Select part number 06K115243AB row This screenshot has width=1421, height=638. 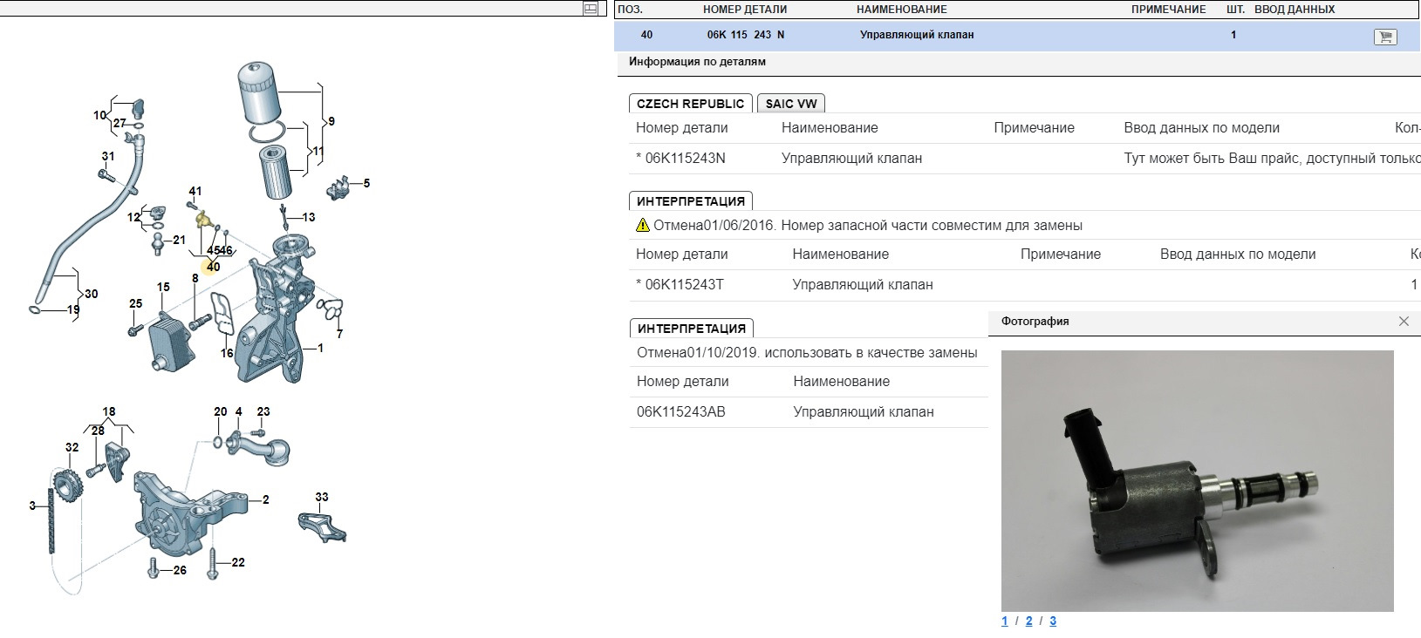(809, 412)
